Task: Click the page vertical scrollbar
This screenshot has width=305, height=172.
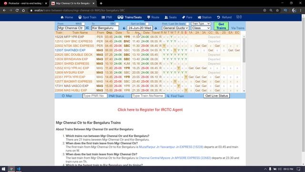Action: coord(303,84)
